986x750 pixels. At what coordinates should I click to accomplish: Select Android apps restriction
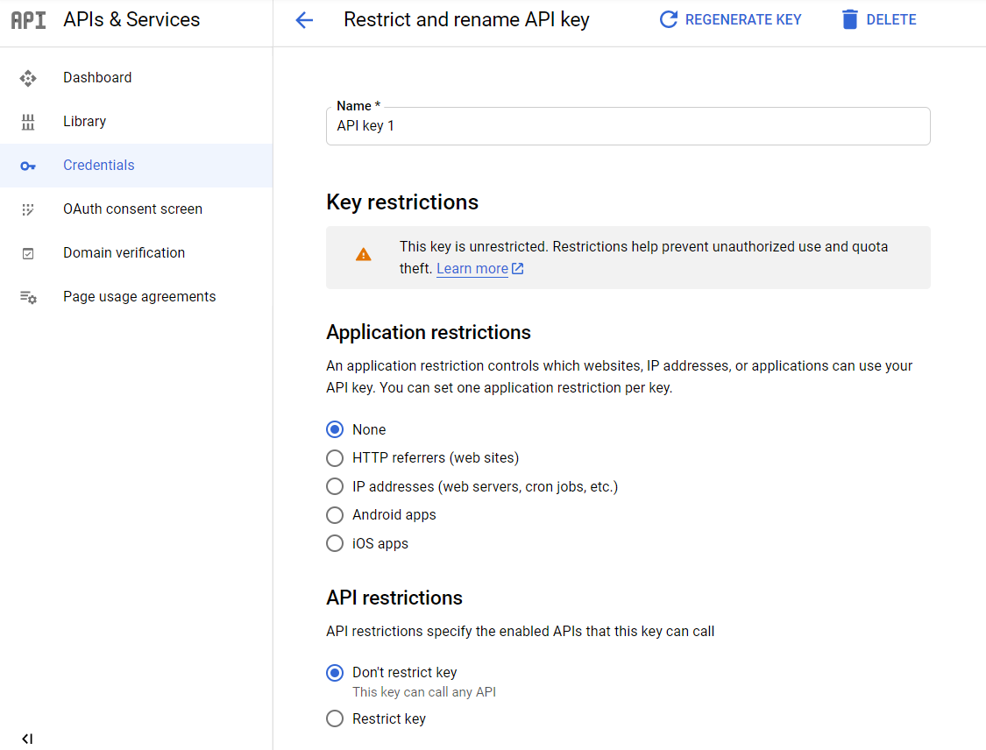point(335,515)
